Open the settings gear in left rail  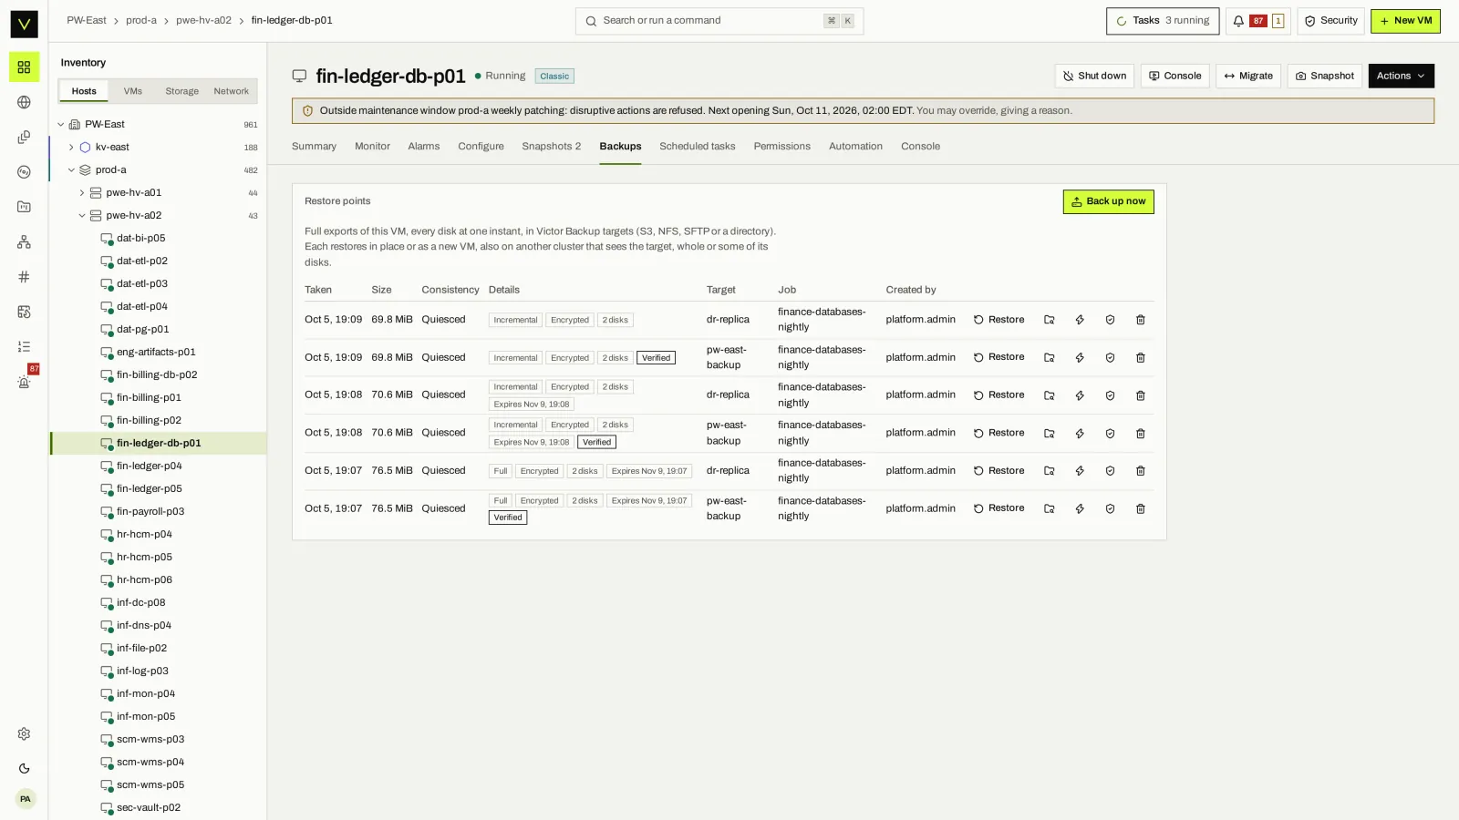tap(24, 734)
